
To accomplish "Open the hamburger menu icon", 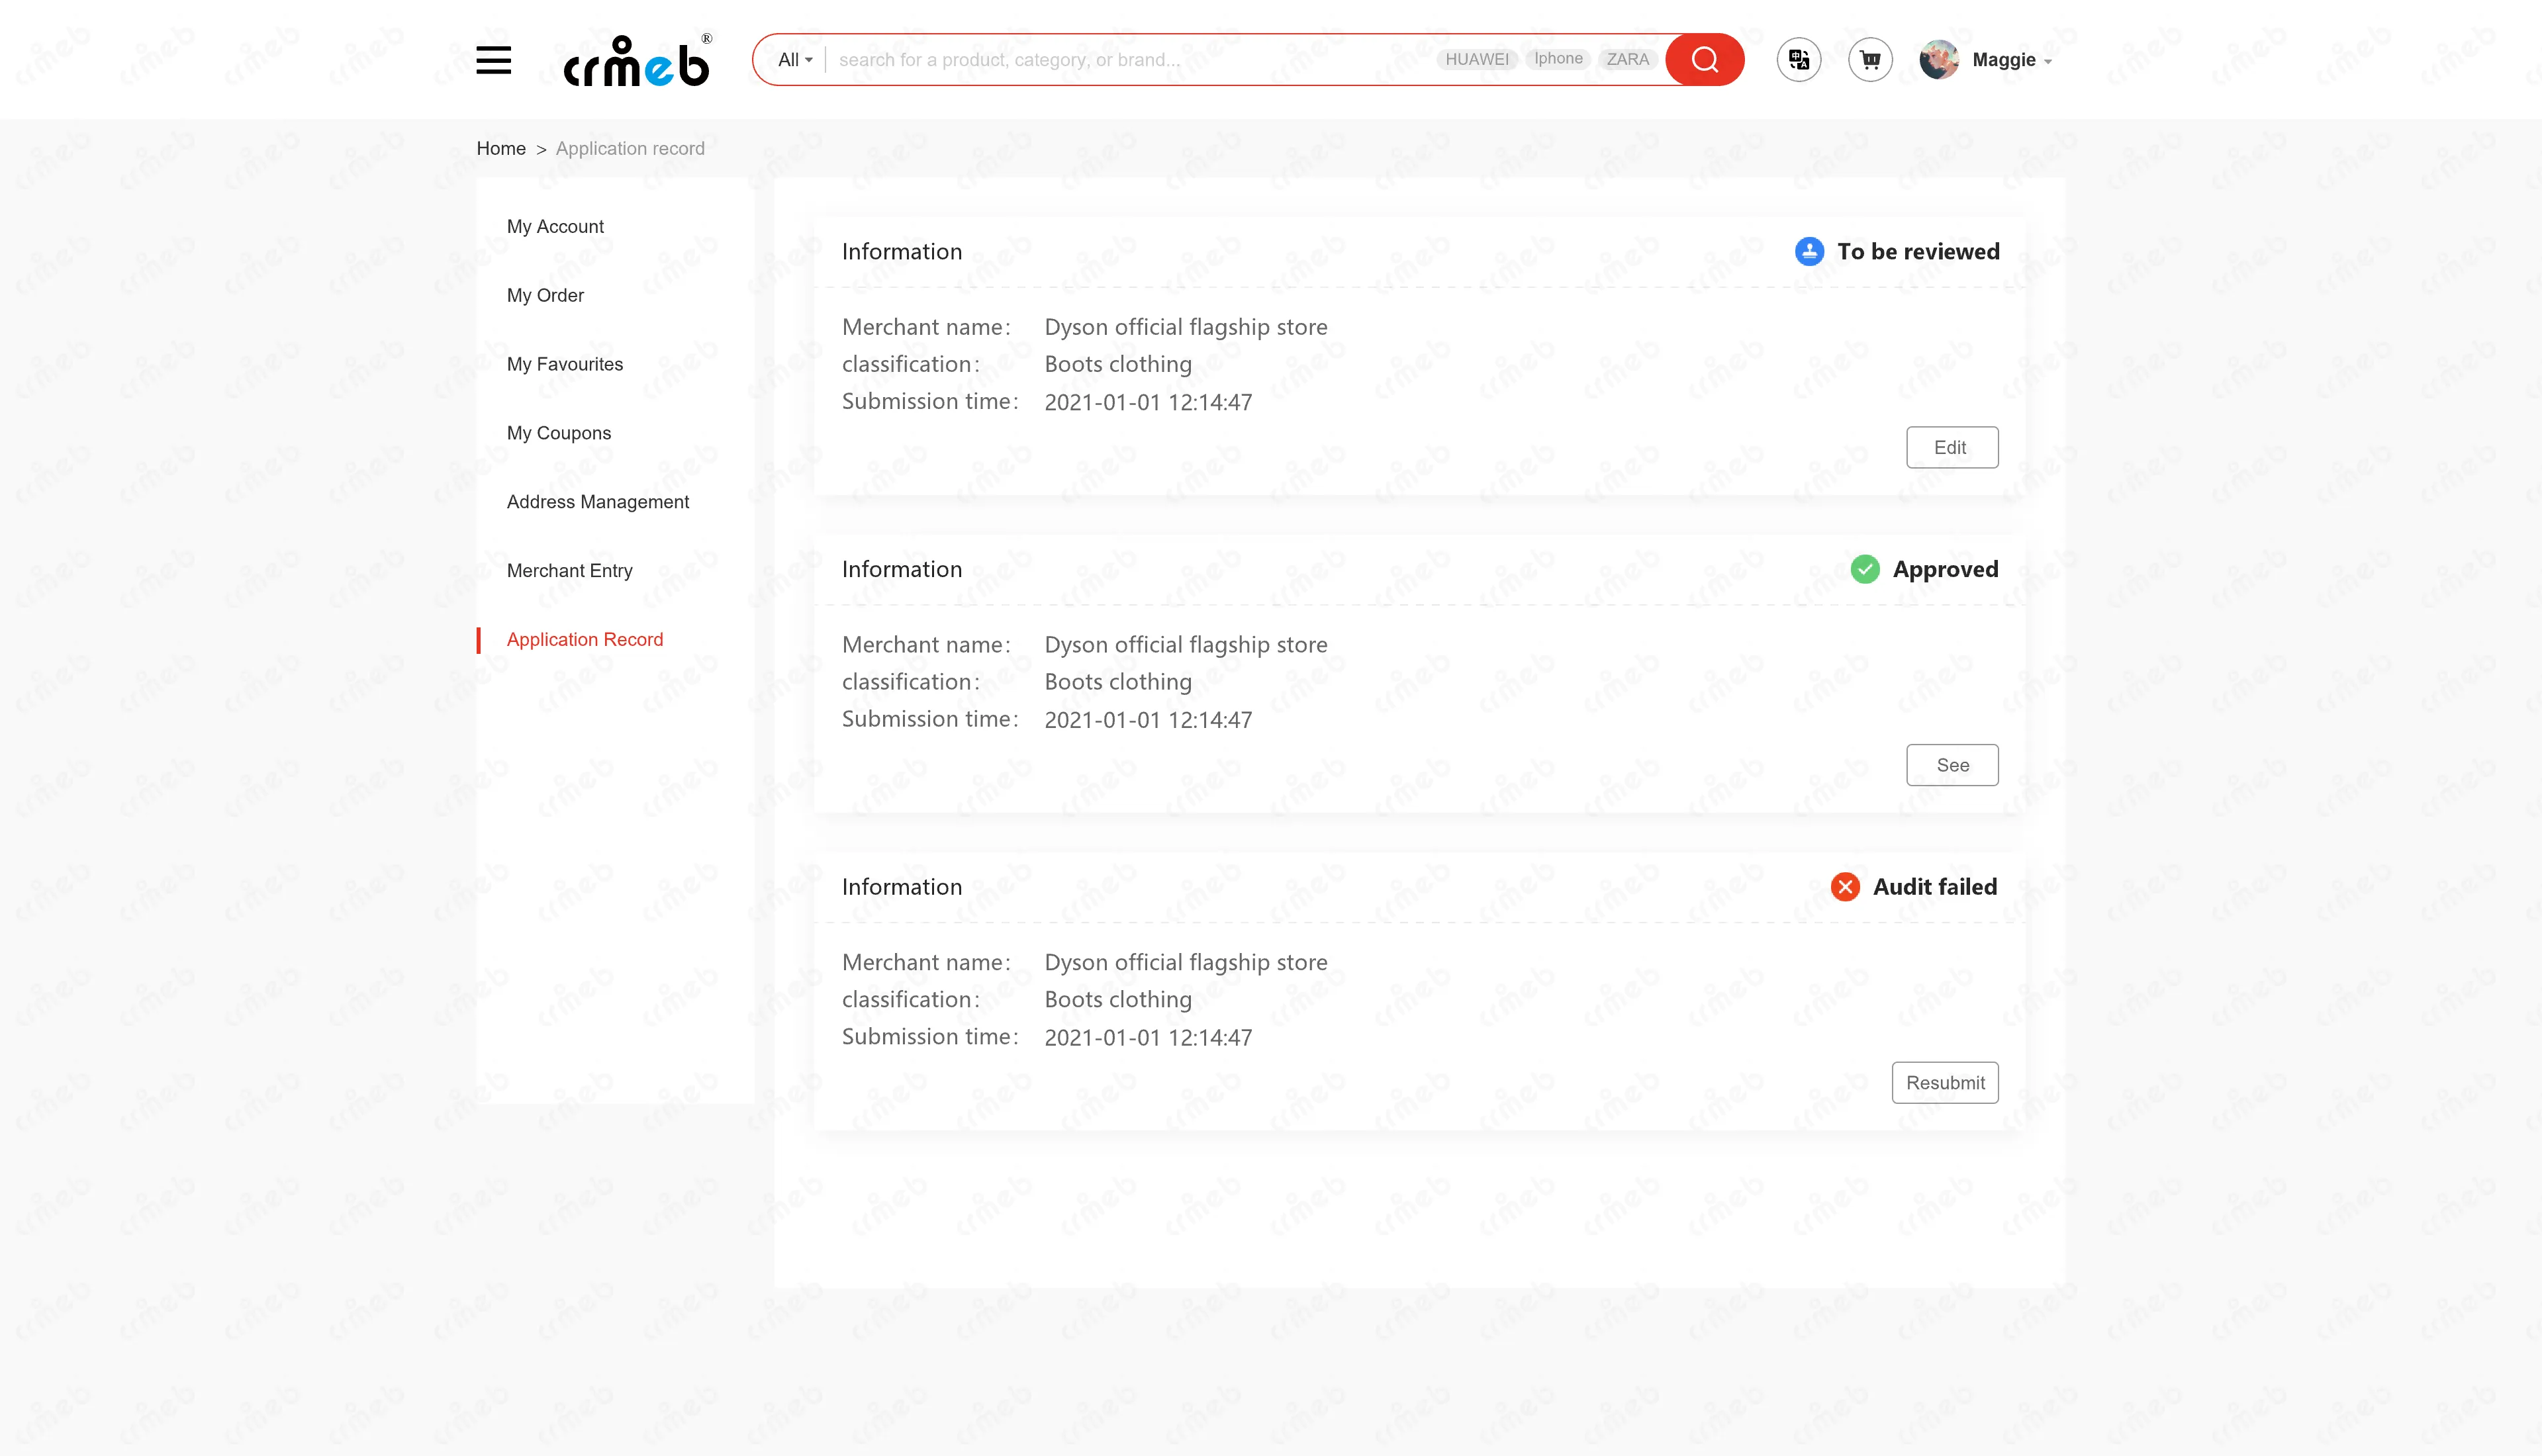I will coord(493,60).
